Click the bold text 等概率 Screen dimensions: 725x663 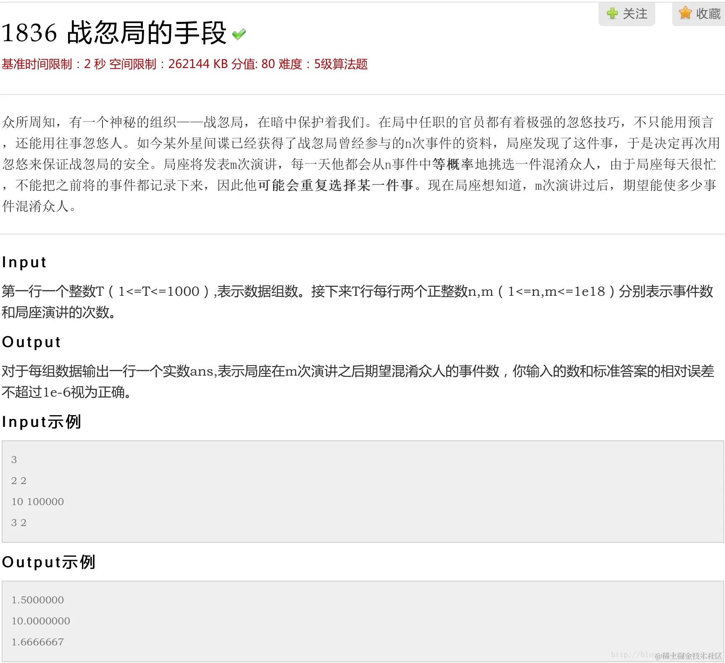point(453,164)
